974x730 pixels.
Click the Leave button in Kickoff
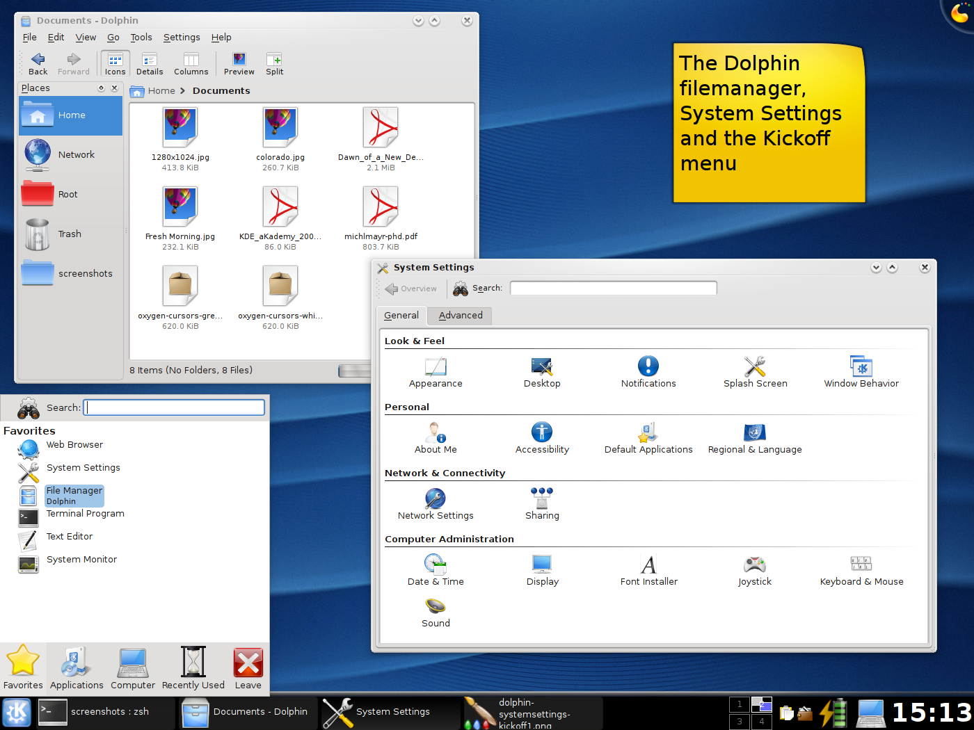(248, 669)
